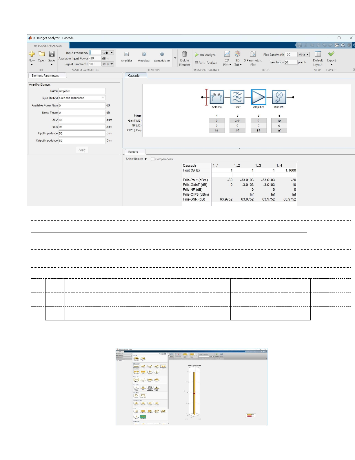Restore the Default Layout view
355x460 pixels.
(318, 58)
